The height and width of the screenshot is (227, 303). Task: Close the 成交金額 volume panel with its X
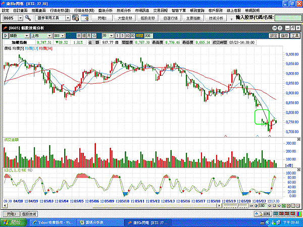pyautogui.click(x=299, y=139)
